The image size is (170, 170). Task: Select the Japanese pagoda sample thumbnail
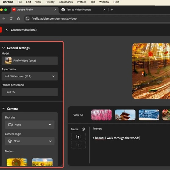125,115
